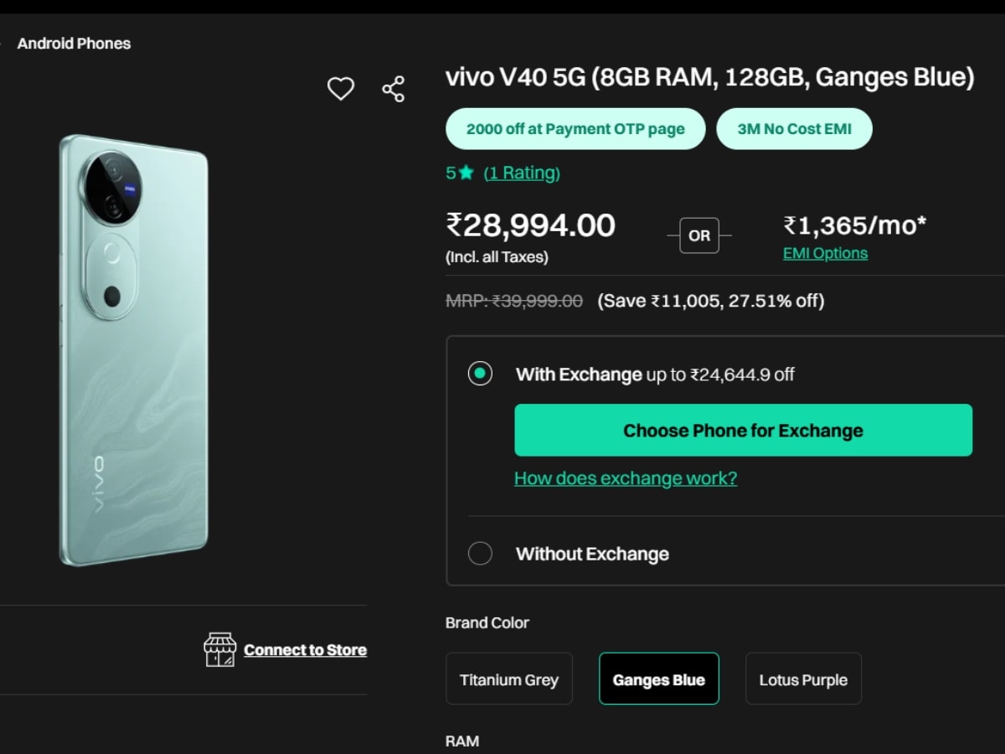Viewport: 1005px width, 754px height.
Task: Click the share icon
Action: (x=394, y=89)
